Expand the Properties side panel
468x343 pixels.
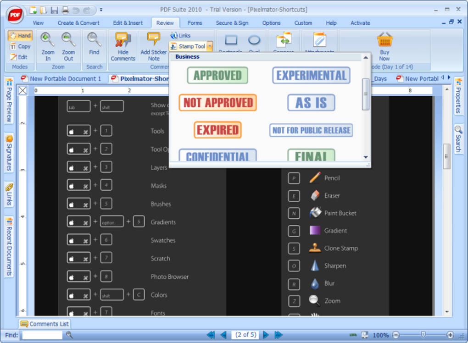pos(459,96)
